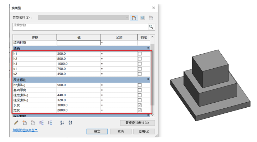Move parameter up with the up-arrow icon
The width and height of the screenshot is (257, 142).
coord(41,123)
